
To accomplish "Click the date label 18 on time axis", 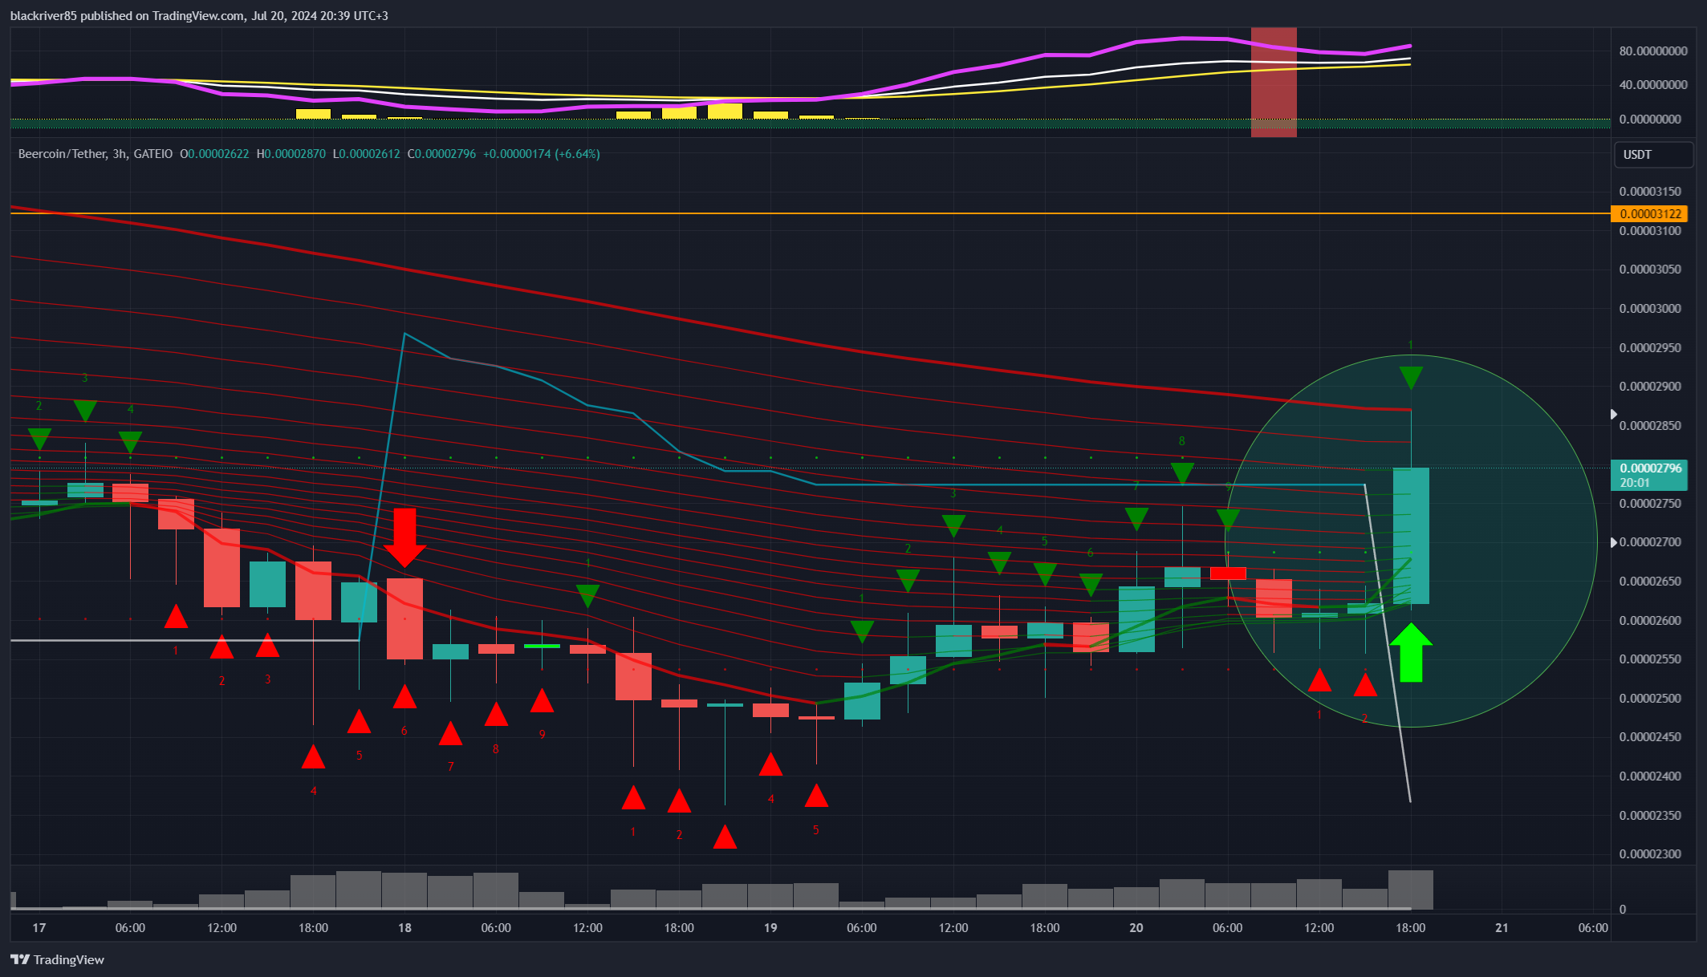I will (404, 928).
